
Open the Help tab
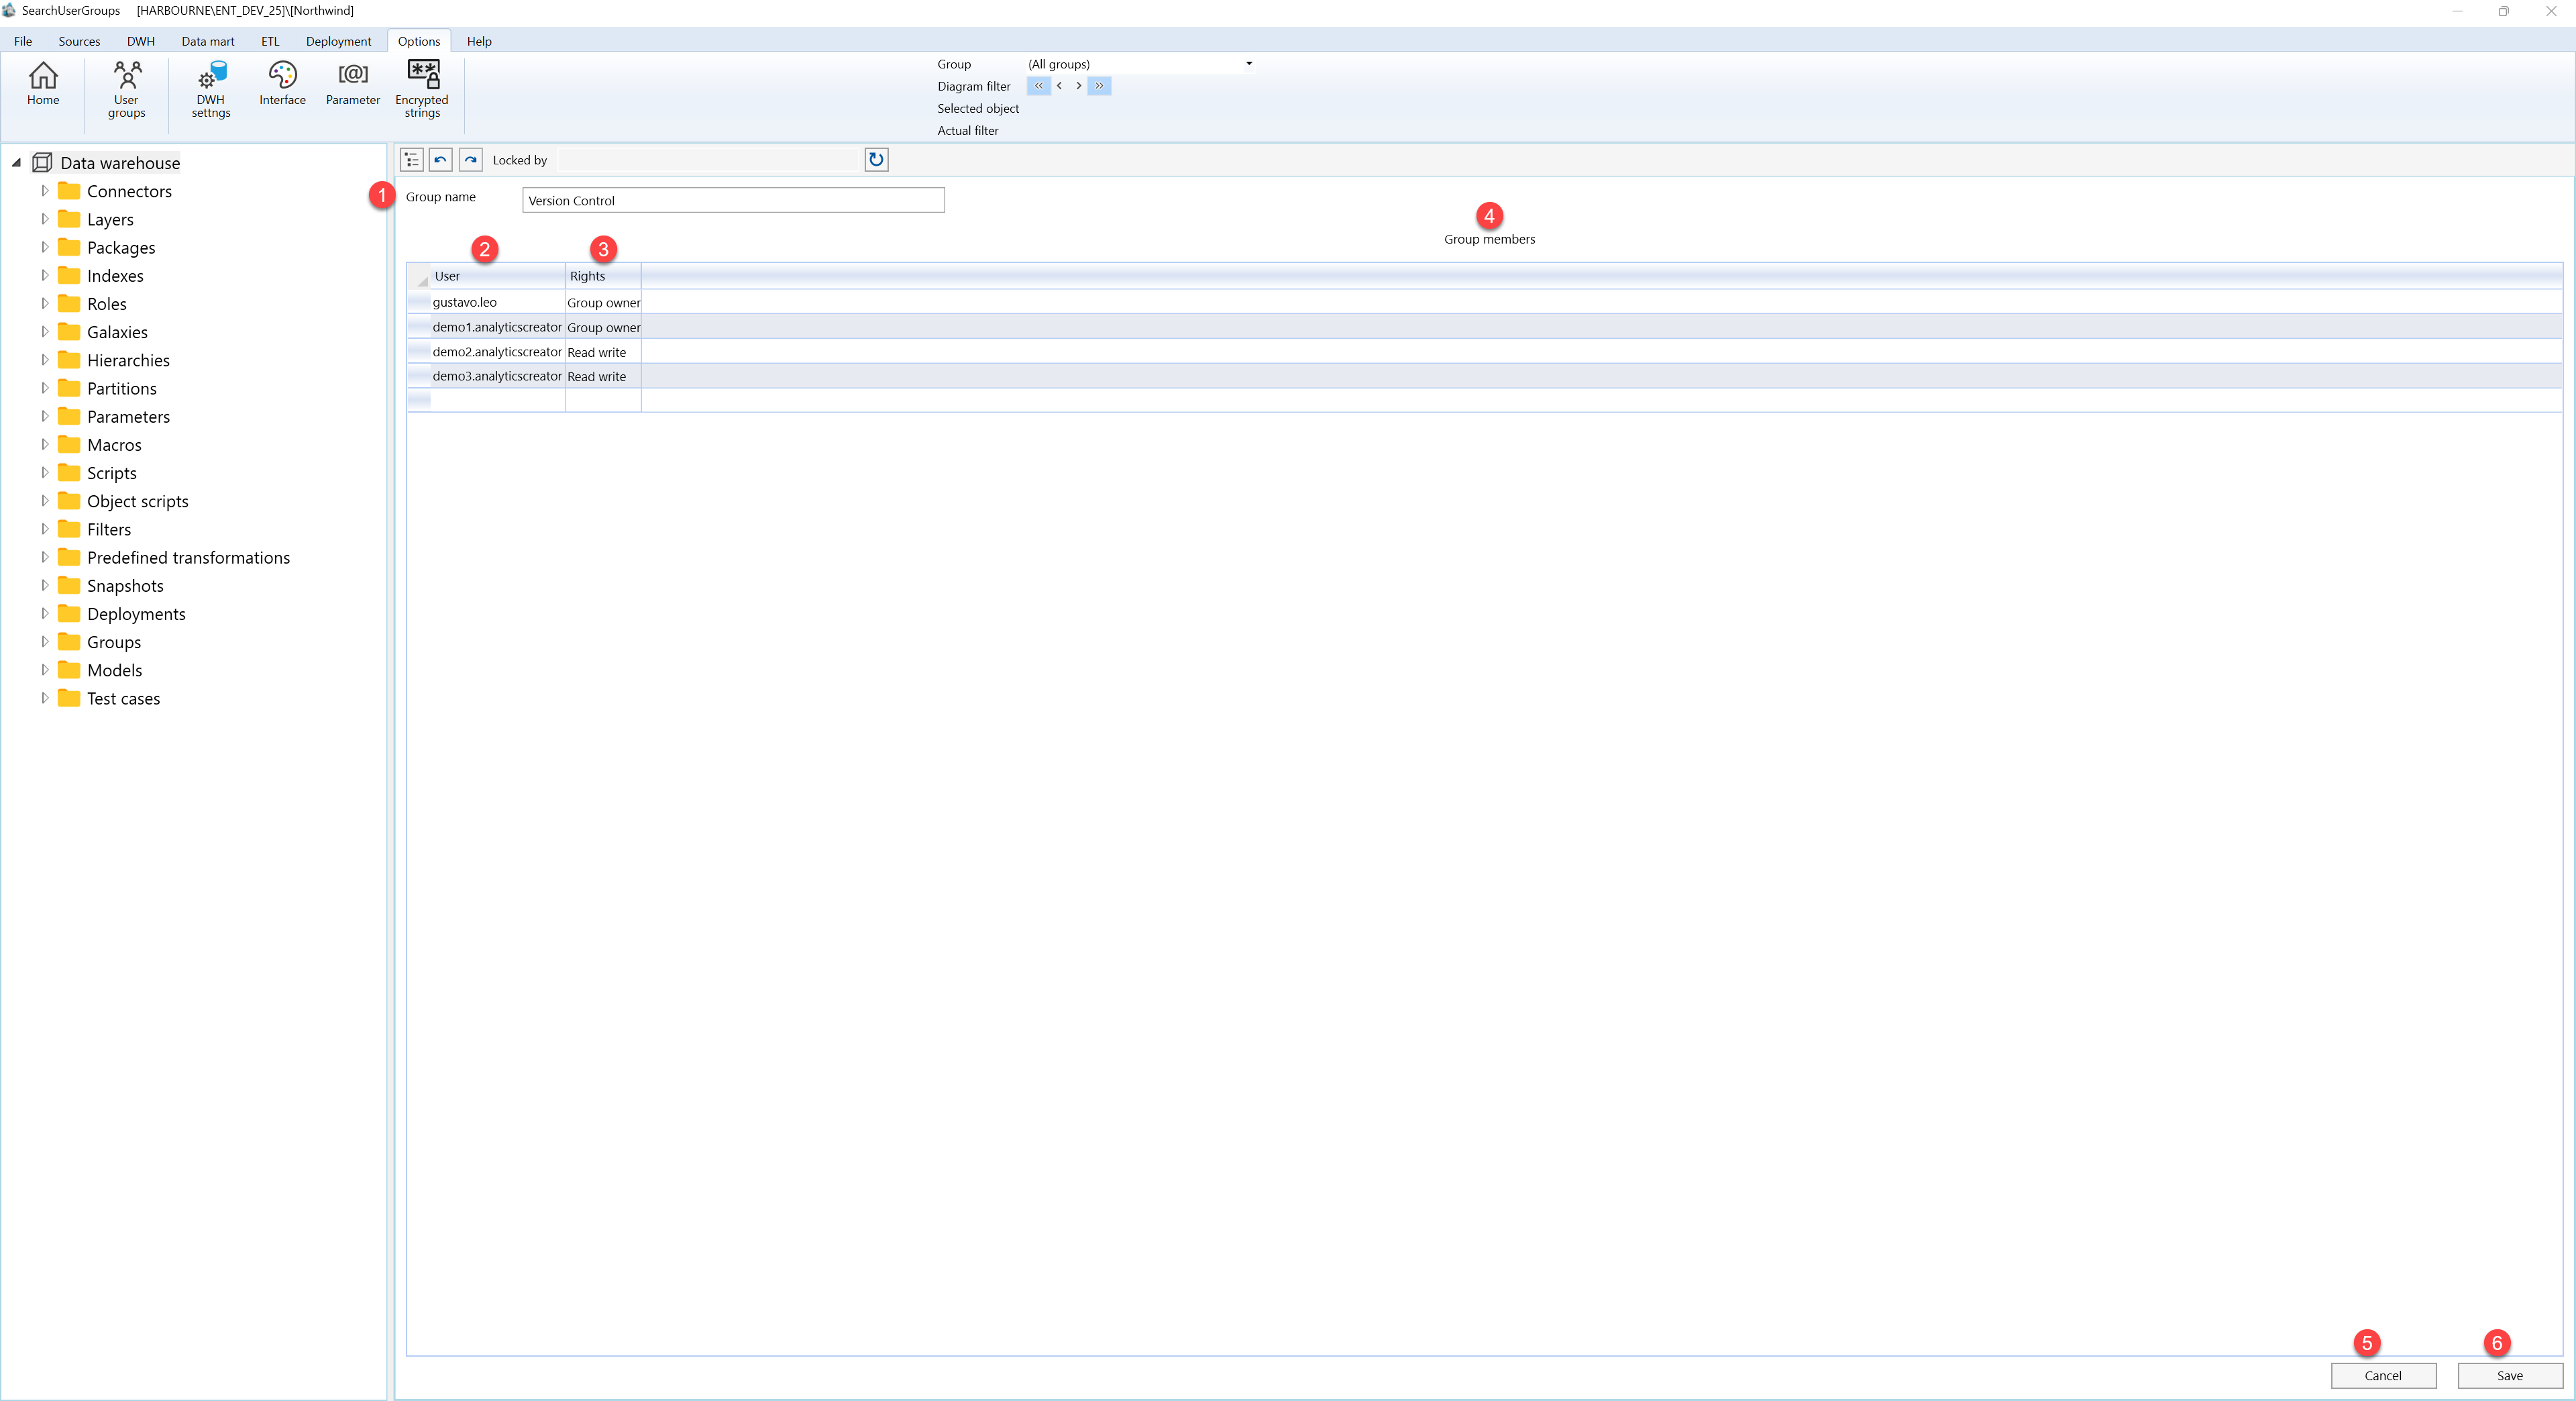click(x=479, y=41)
